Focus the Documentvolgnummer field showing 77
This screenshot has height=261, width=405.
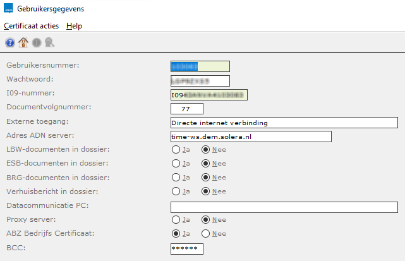point(186,109)
